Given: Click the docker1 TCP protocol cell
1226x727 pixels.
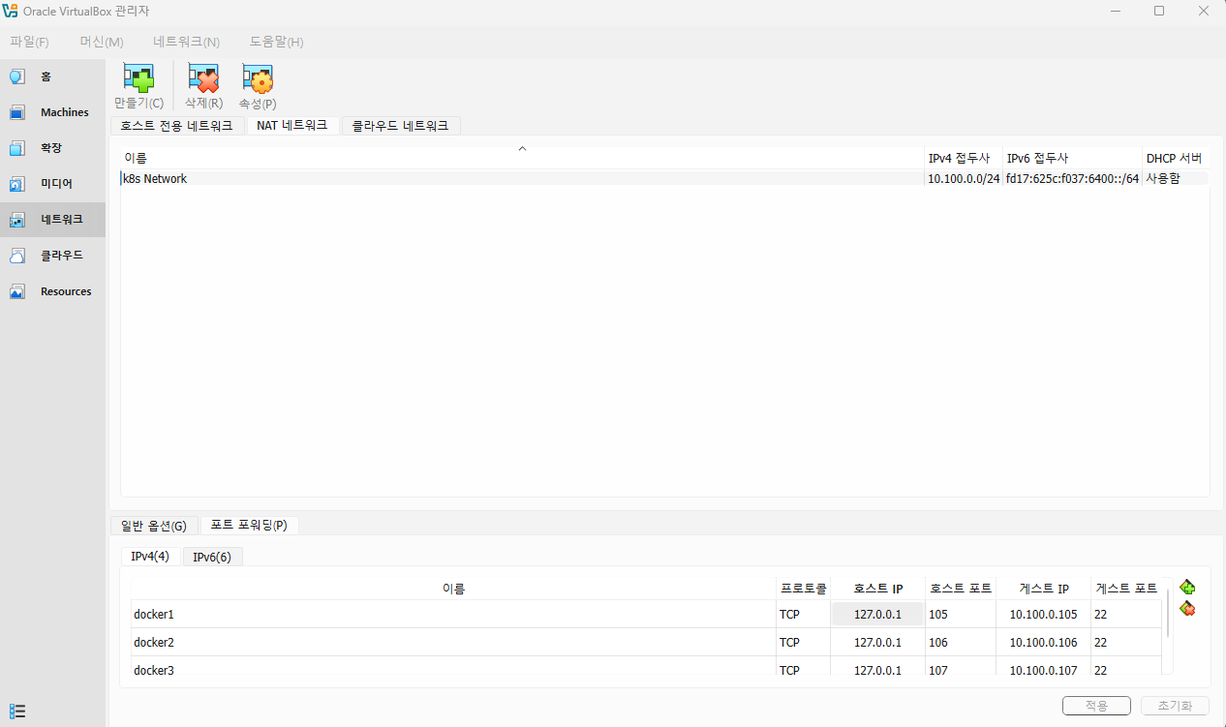Looking at the screenshot, I should (x=803, y=615).
